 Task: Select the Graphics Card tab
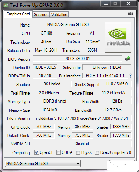pyautogui.click(x=18, y=14)
